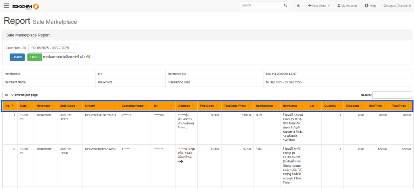Focus the table Search input field
Viewport: 414px width, 189px height.
click(392, 95)
